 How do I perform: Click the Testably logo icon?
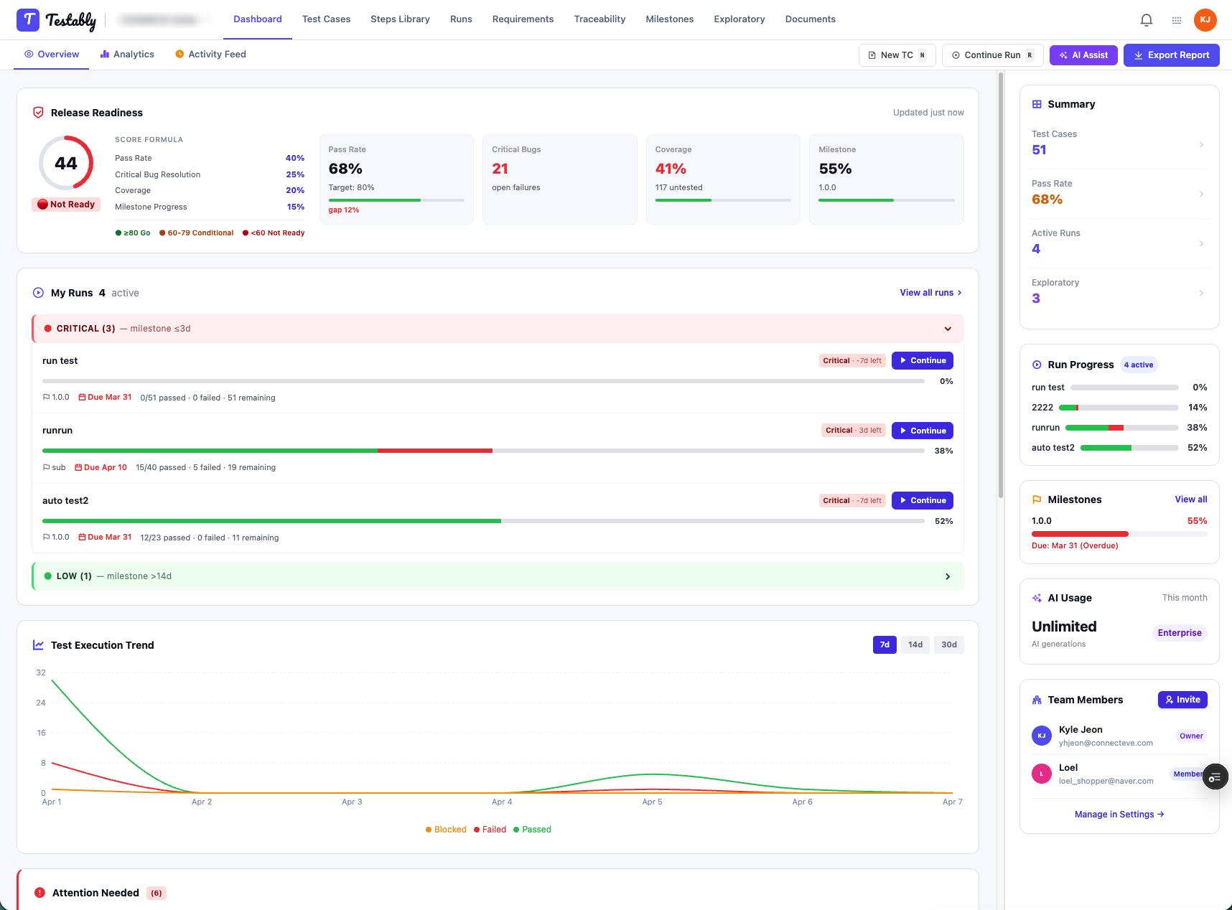pyautogui.click(x=28, y=19)
